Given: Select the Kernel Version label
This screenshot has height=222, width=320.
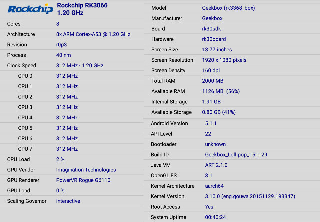Looking at the screenshot, I should pyautogui.click(x=168, y=196).
